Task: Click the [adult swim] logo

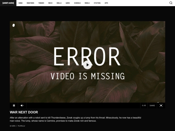Action: tap(8, 3)
